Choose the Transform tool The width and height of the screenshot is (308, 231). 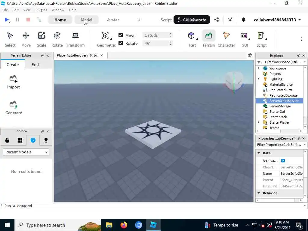coord(75,39)
